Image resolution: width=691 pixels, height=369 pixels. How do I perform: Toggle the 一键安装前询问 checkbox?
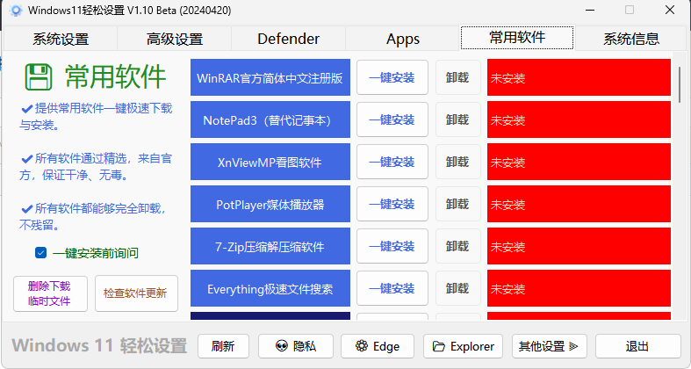tap(40, 253)
